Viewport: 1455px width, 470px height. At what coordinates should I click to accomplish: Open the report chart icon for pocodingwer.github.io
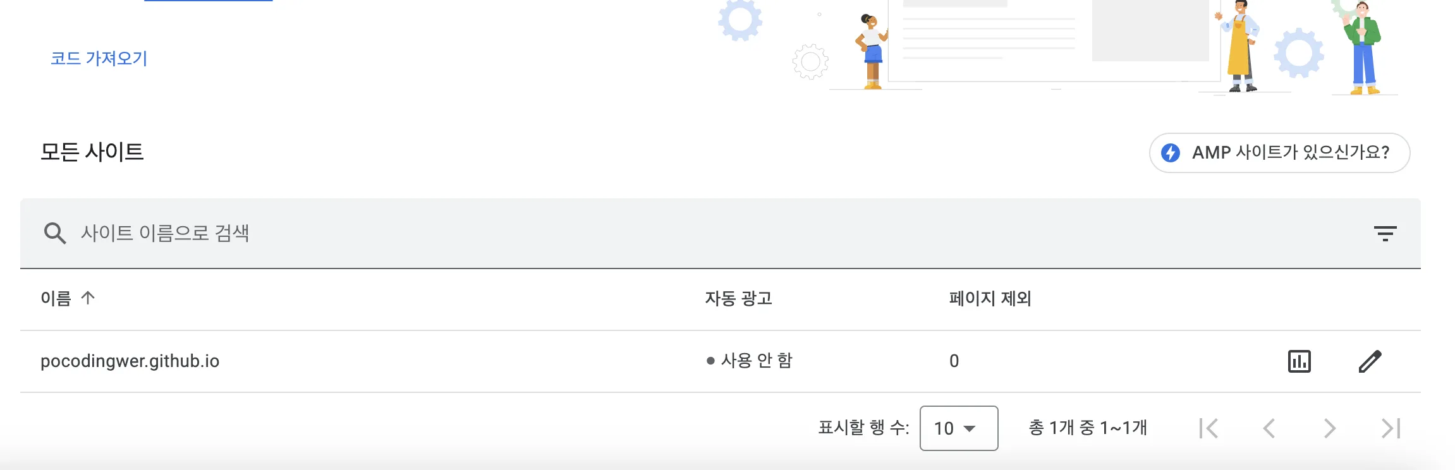click(1299, 361)
